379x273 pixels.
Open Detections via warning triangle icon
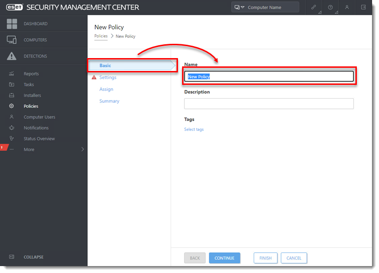click(12, 56)
